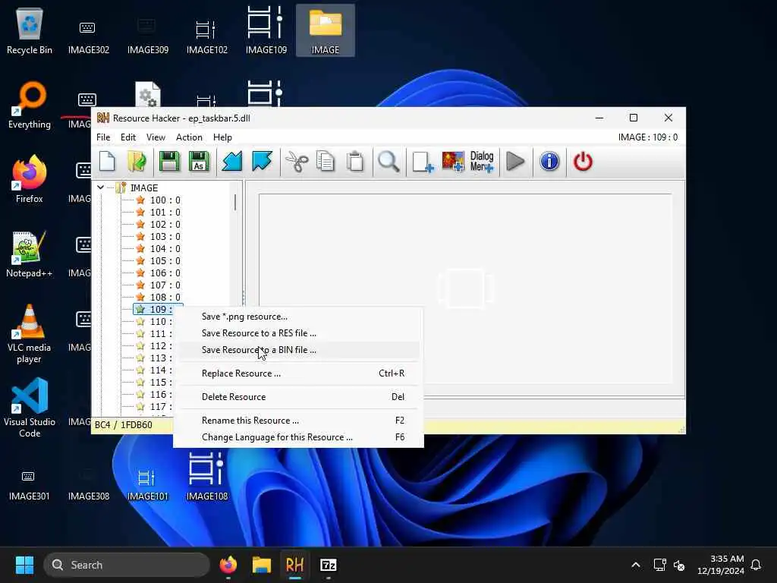This screenshot has width=777, height=583.
Task: Click the green Save floppy icon
Action: pos(169,162)
